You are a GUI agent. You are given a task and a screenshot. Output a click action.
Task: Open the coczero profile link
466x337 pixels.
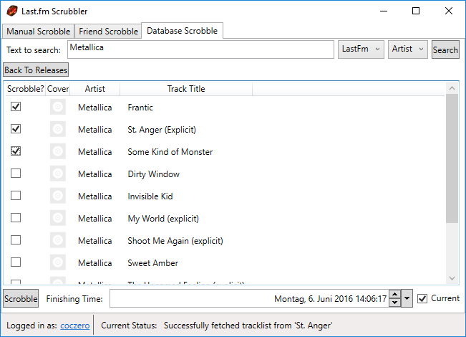tap(75, 326)
